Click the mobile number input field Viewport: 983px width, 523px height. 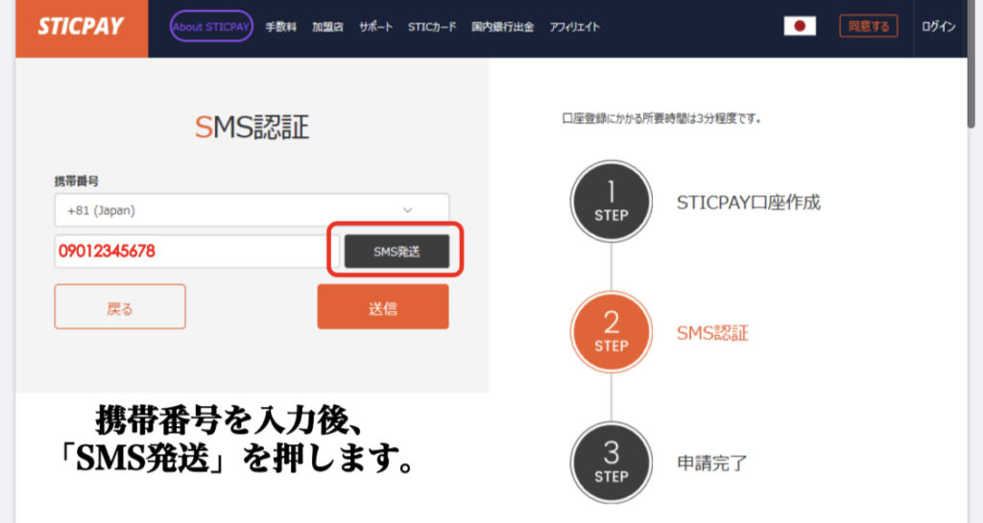pos(197,251)
